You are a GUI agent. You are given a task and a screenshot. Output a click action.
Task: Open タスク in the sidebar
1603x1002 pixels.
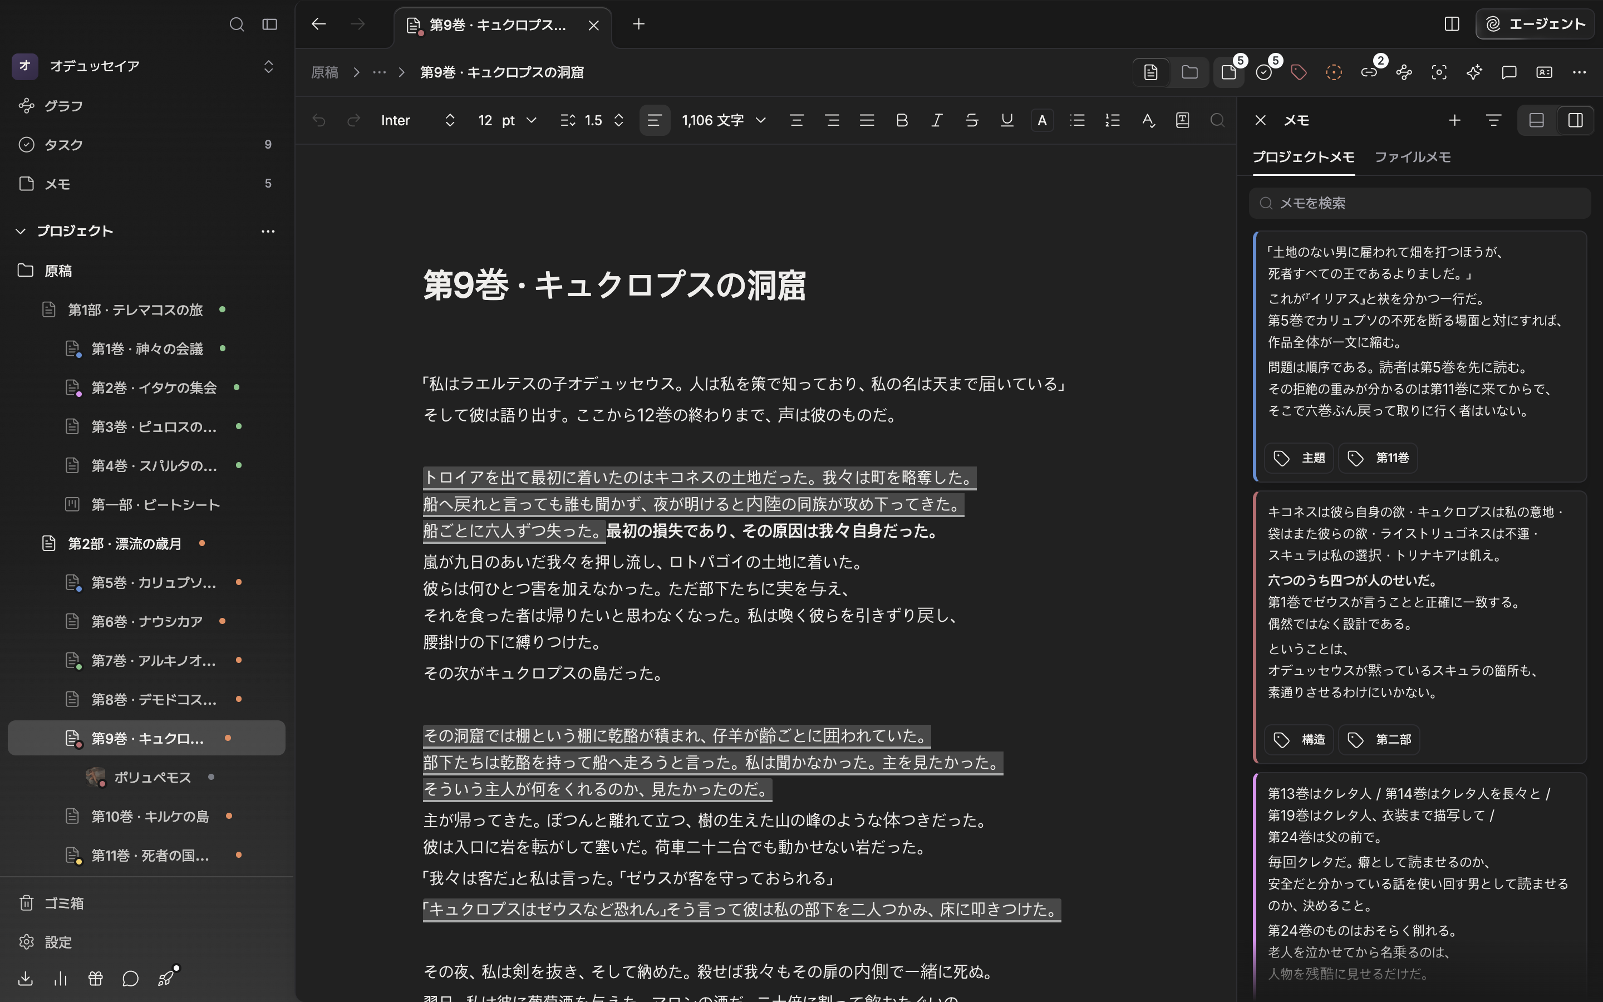(x=146, y=145)
